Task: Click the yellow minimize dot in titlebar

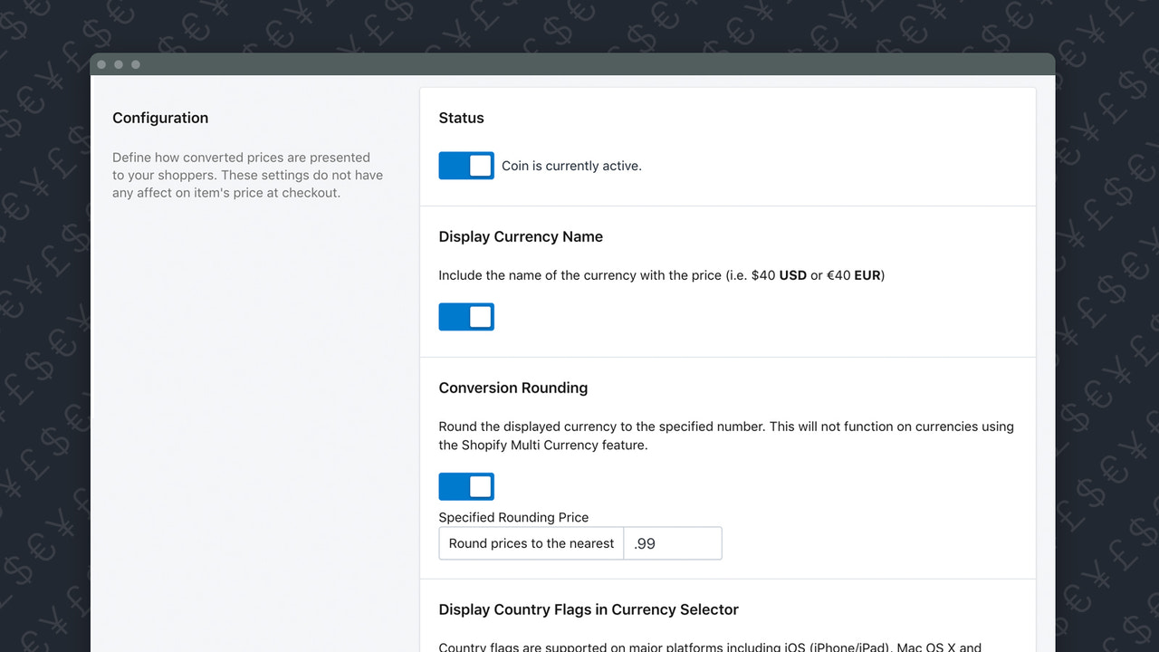Action: point(118,64)
